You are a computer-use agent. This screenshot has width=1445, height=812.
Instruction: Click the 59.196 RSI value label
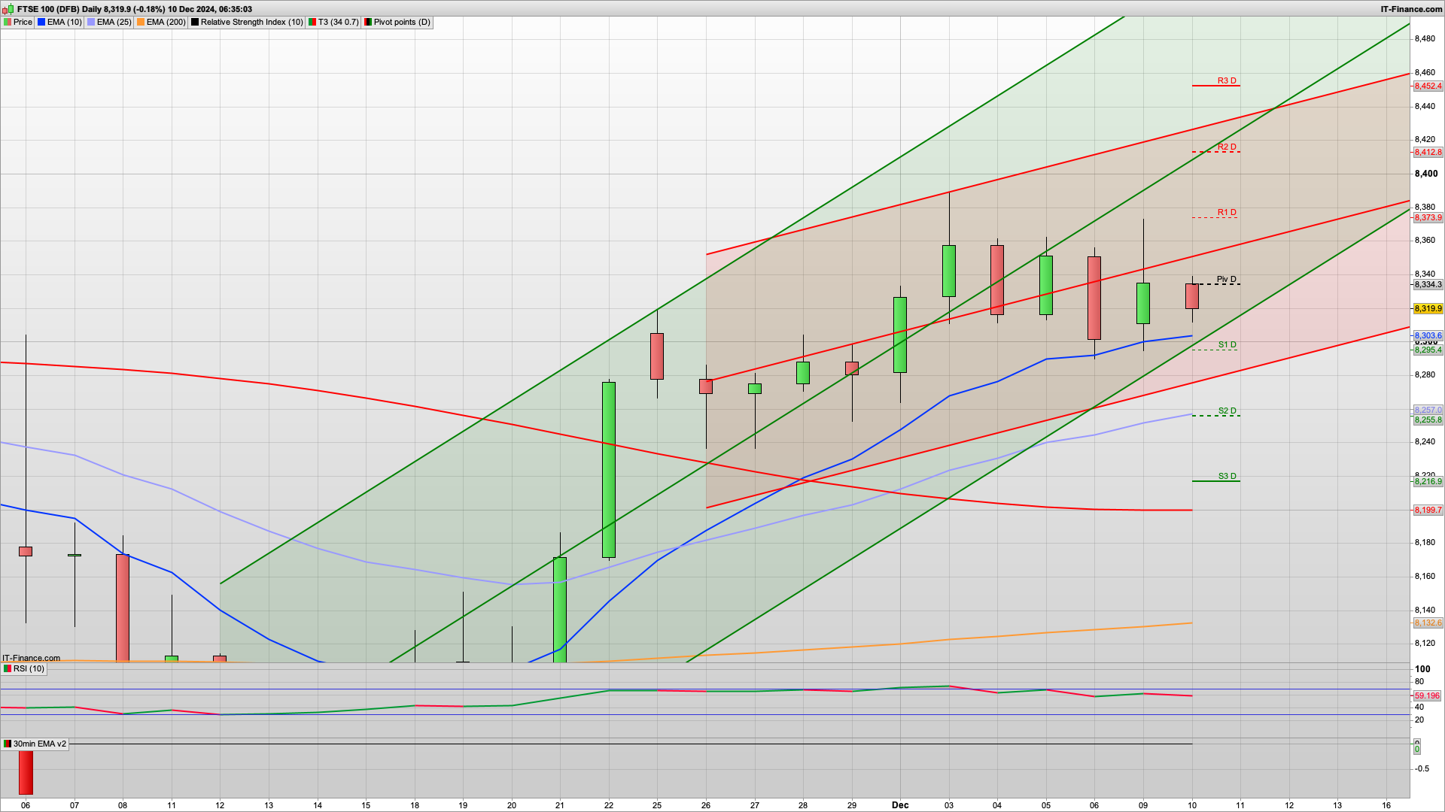point(1425,696)
